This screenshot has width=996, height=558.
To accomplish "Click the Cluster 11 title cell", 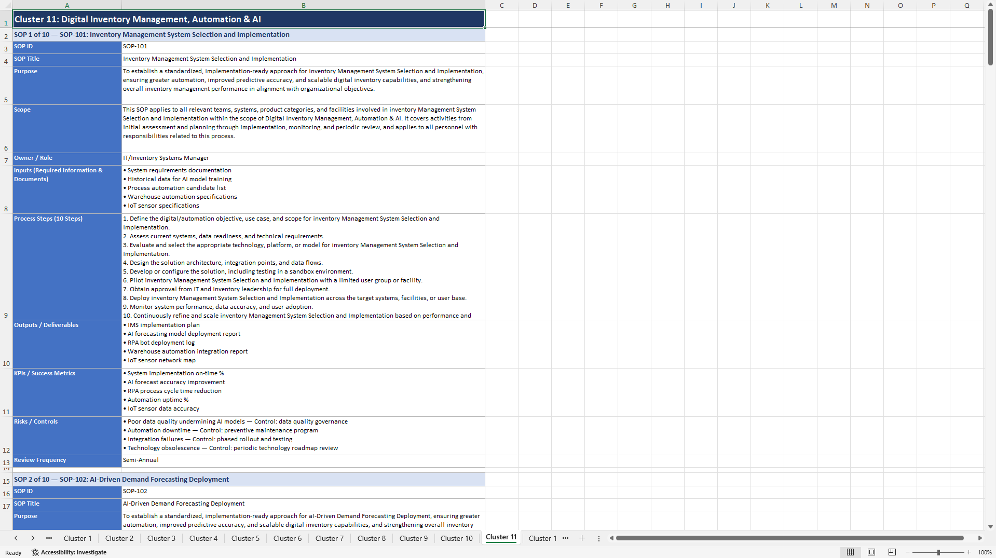I will pos(249,19).
